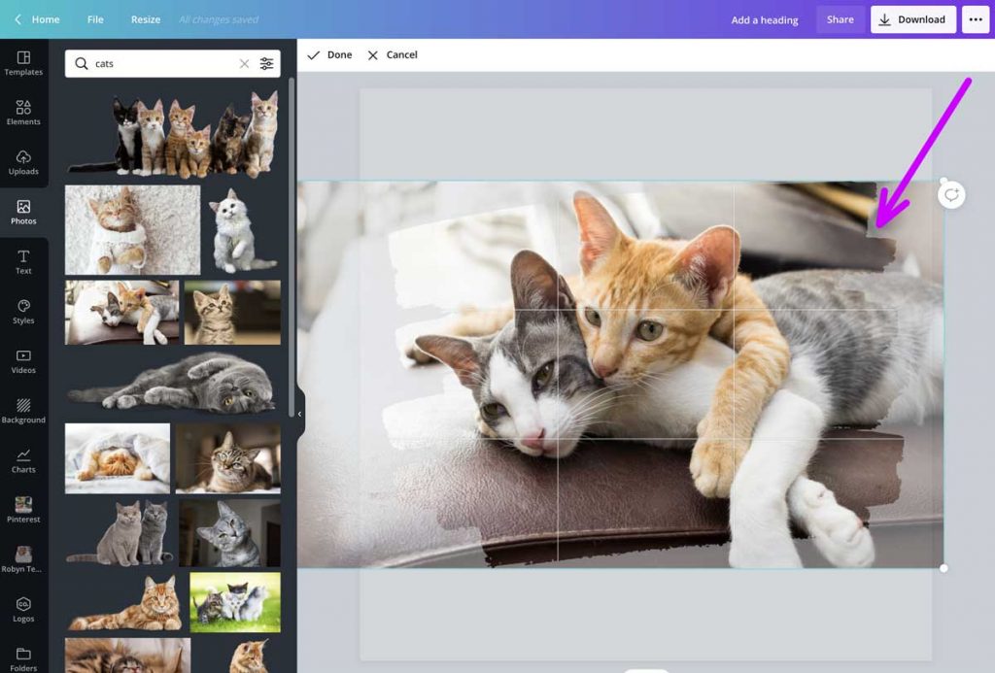Open the search filter options

[267, 63]
